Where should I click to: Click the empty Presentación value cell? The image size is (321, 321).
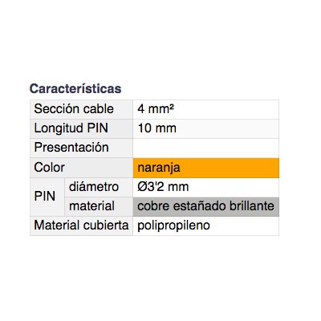click(x=205, y=148)
